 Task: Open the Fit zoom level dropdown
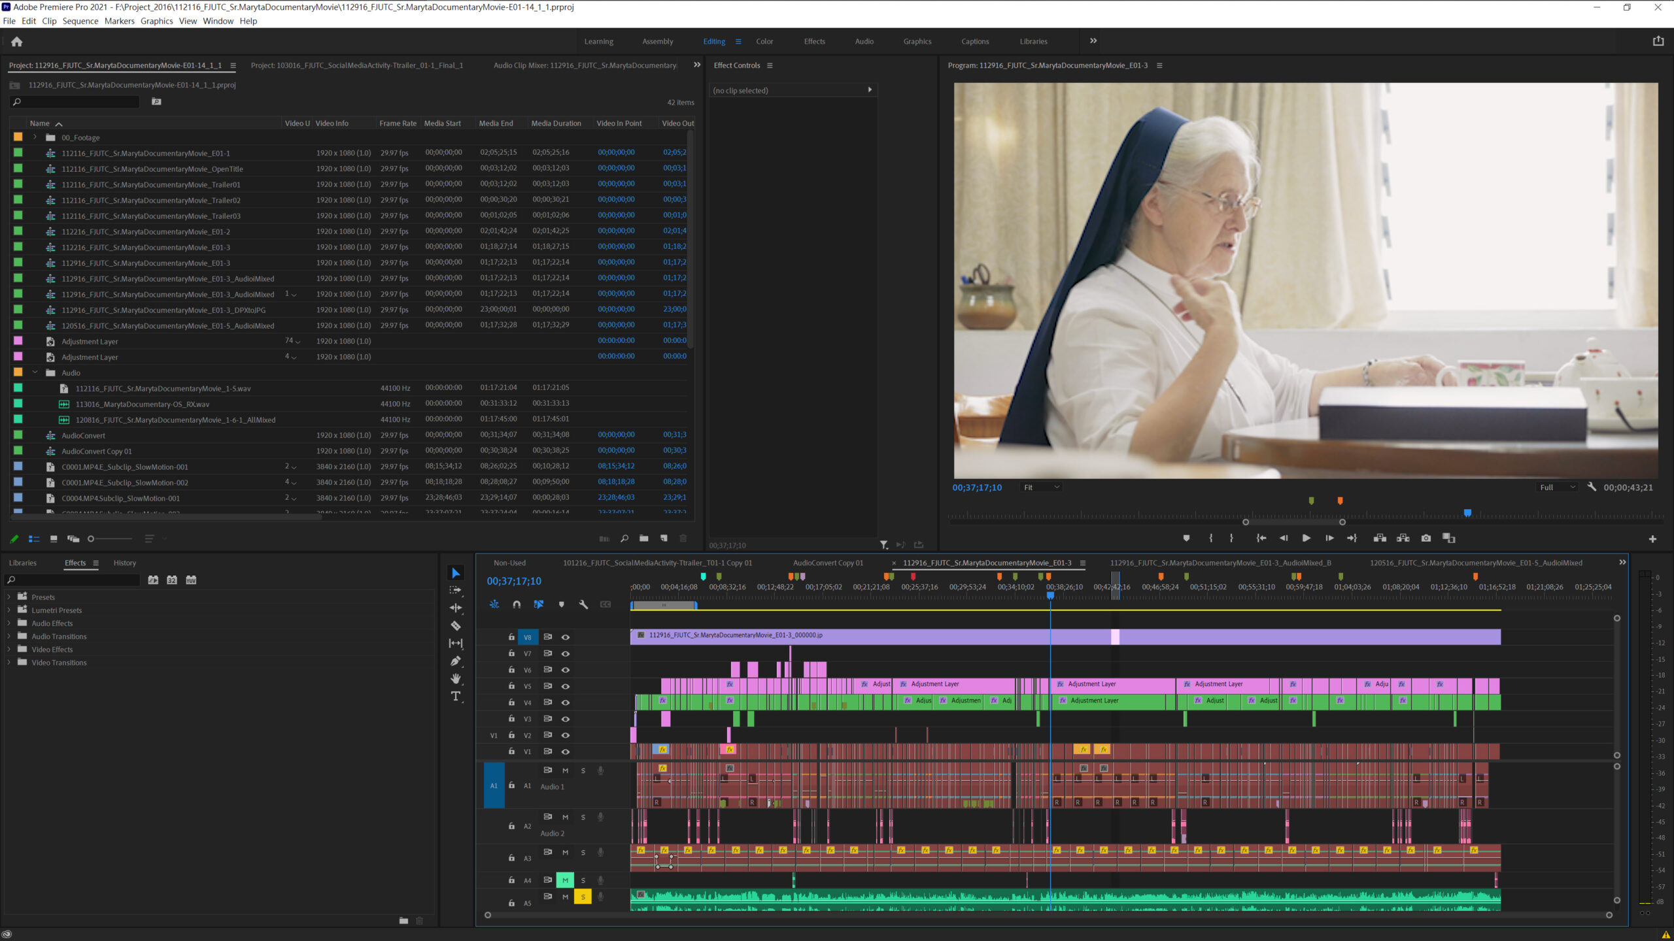point(1041,487)
